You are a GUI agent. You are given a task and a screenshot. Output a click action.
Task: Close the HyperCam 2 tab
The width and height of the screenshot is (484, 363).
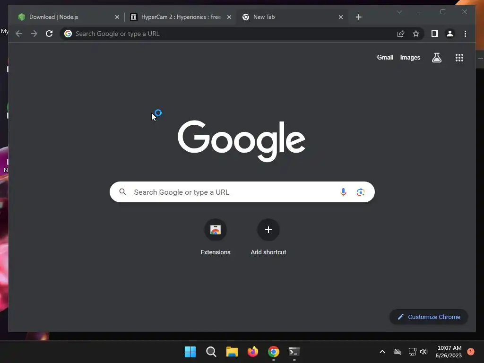click(x=229, y=17)
